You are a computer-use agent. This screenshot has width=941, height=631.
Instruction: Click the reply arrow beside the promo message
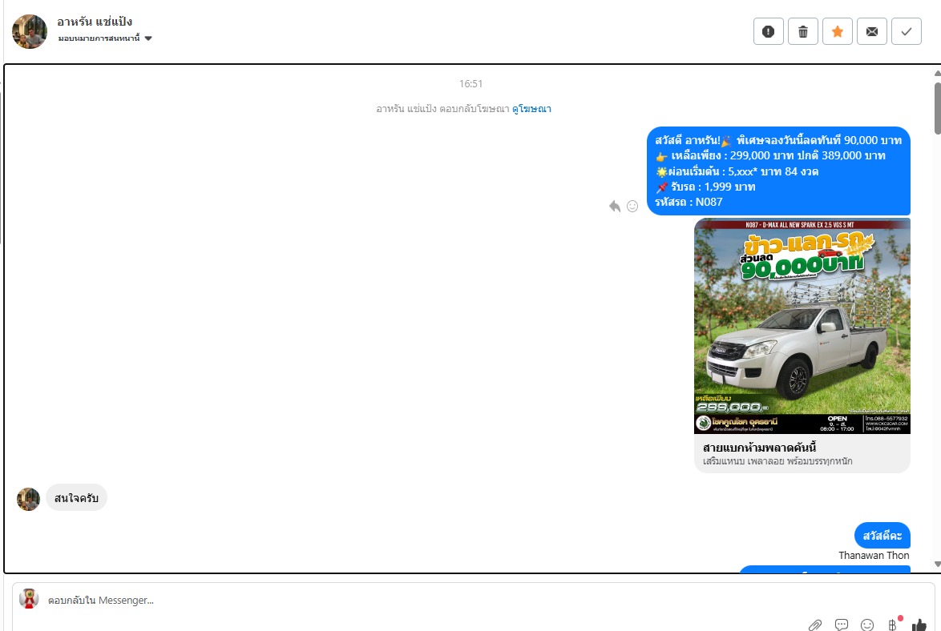coord(615,207)
